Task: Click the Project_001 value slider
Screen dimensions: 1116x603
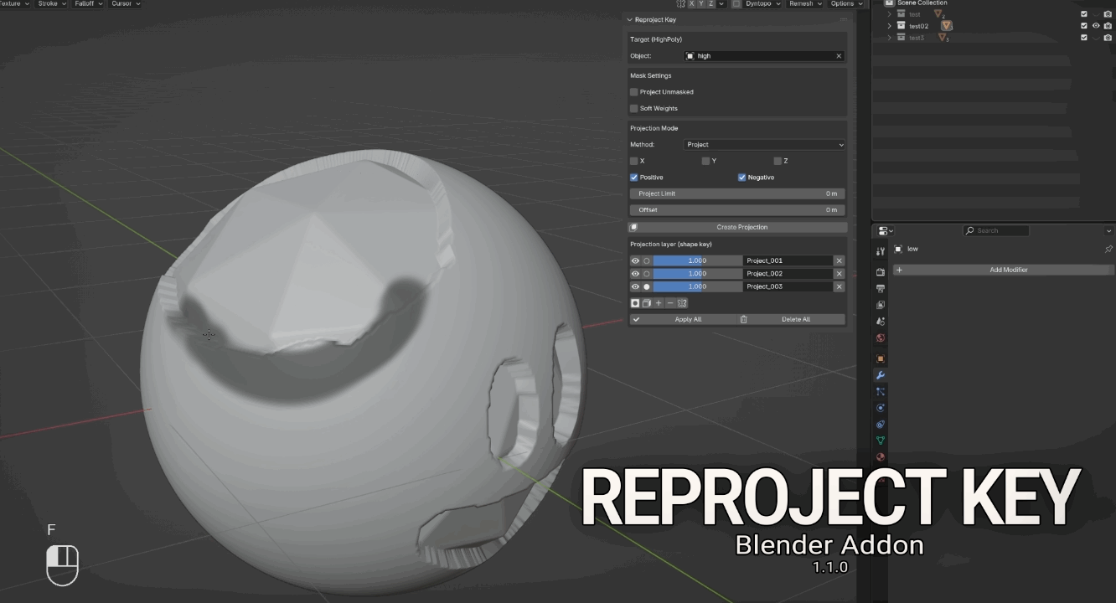Action: tap(697, 260)
